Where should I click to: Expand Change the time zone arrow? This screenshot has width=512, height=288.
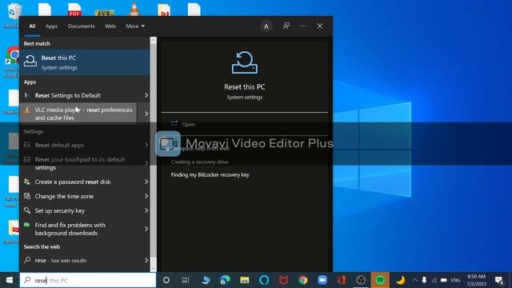tap(146, 196)
